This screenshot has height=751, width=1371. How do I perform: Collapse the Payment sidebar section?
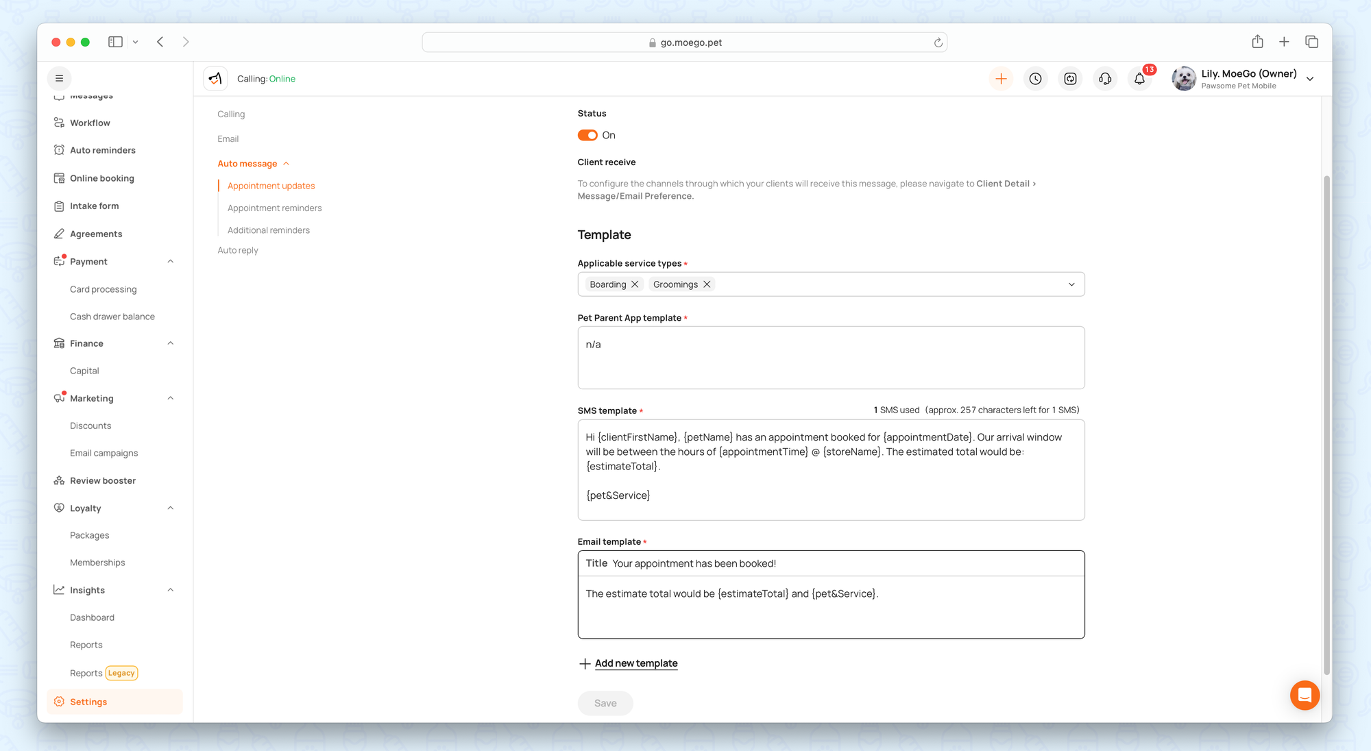pos(171,261)
